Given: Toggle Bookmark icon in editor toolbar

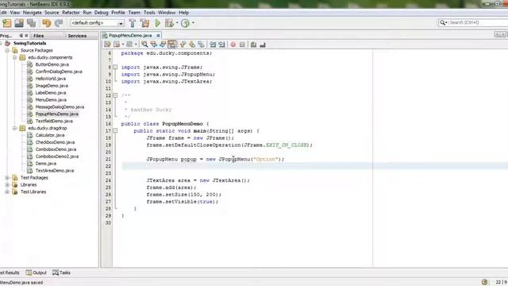Looking at the screenshot, I should coord(201,44).
